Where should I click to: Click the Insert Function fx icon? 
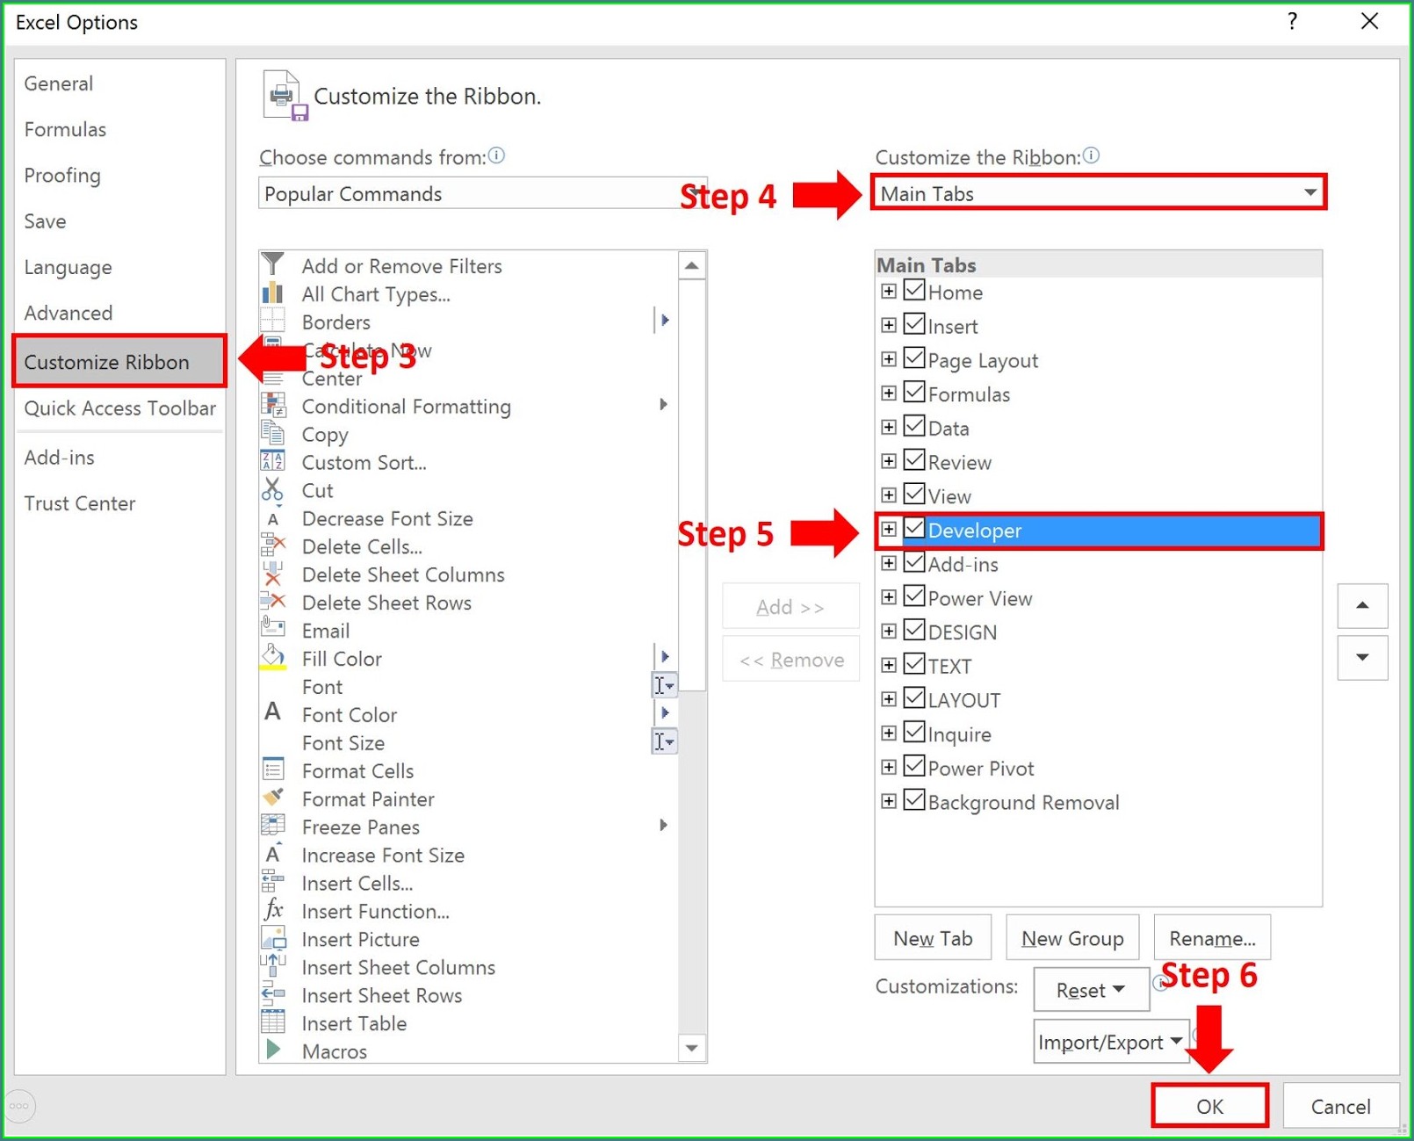(x=273, y=909)
